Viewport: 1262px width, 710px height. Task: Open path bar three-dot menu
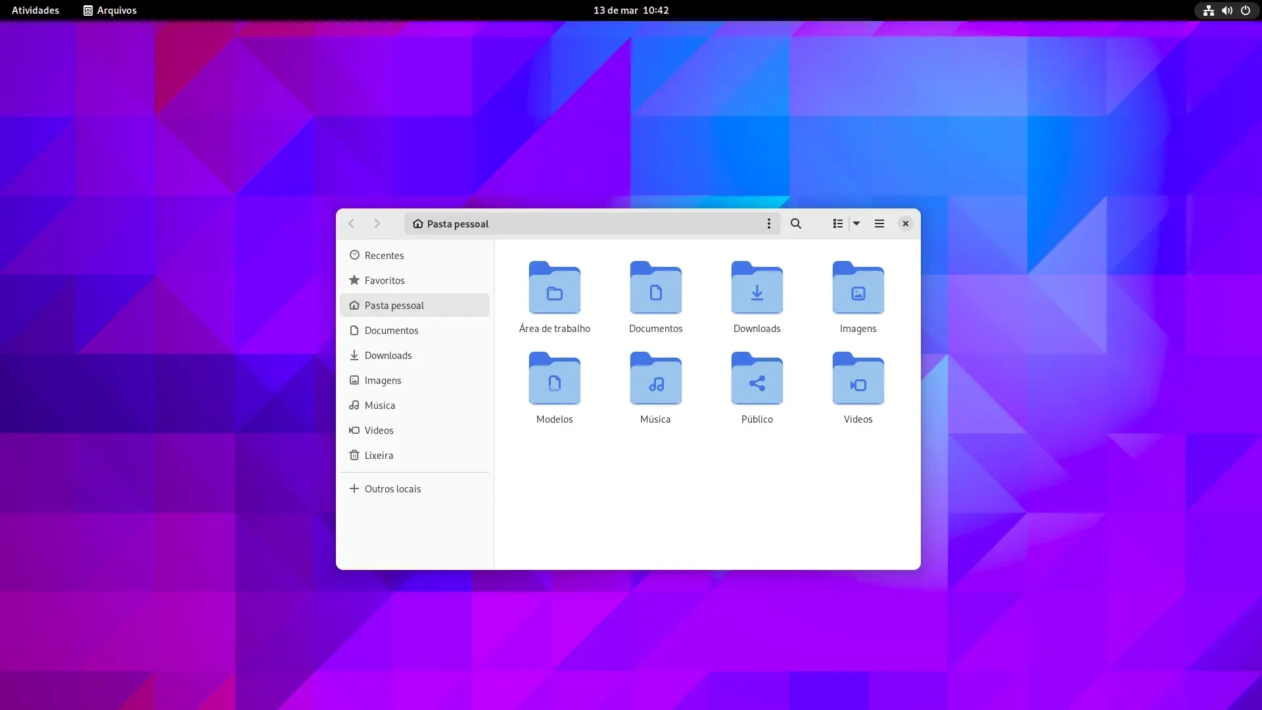click(x=768, y=224)
